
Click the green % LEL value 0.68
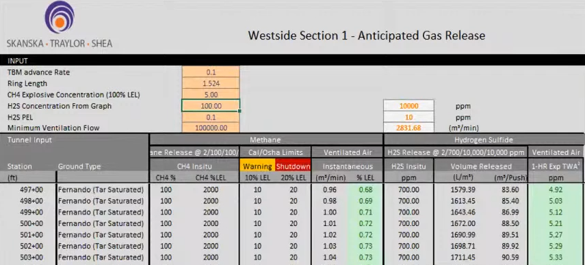pyautogui.click(x=365, y=190)
